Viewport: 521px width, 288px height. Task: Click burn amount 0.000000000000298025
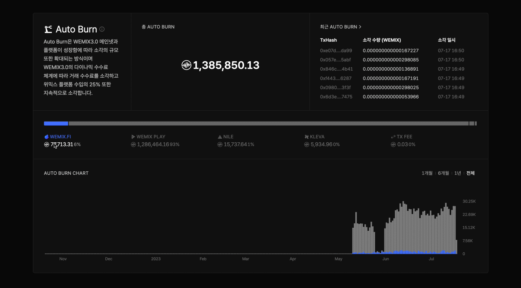(x=391, y=88)
